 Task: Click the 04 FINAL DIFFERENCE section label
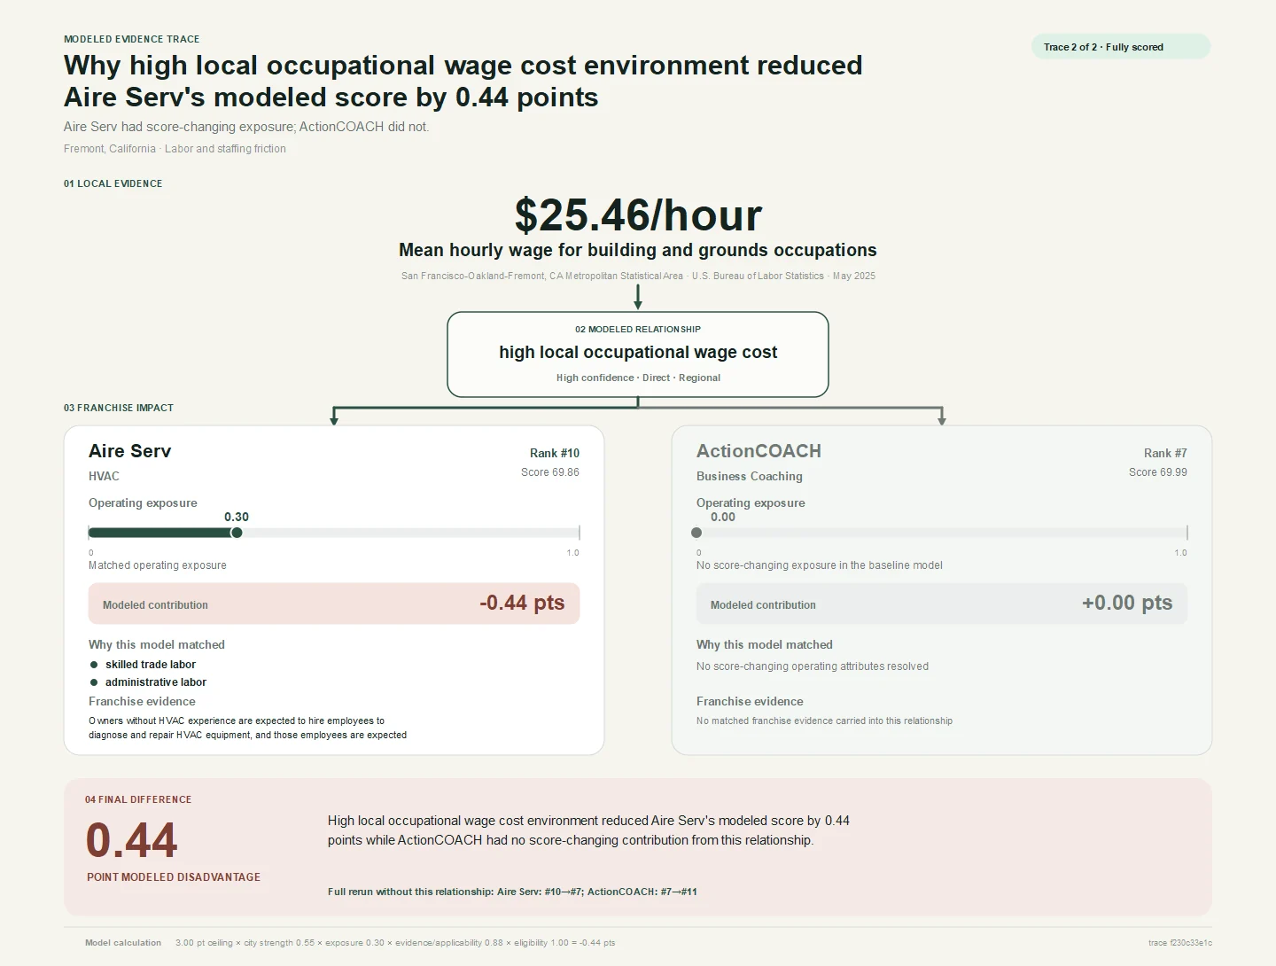[x=138, y=799]
